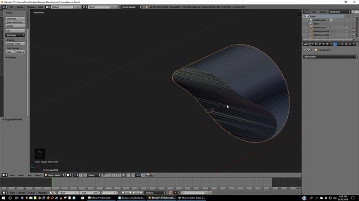Image resolution: width=359 pixels, height=201 pixels.
Task: Open the Physics properties tab
Action: coord(354,44)
